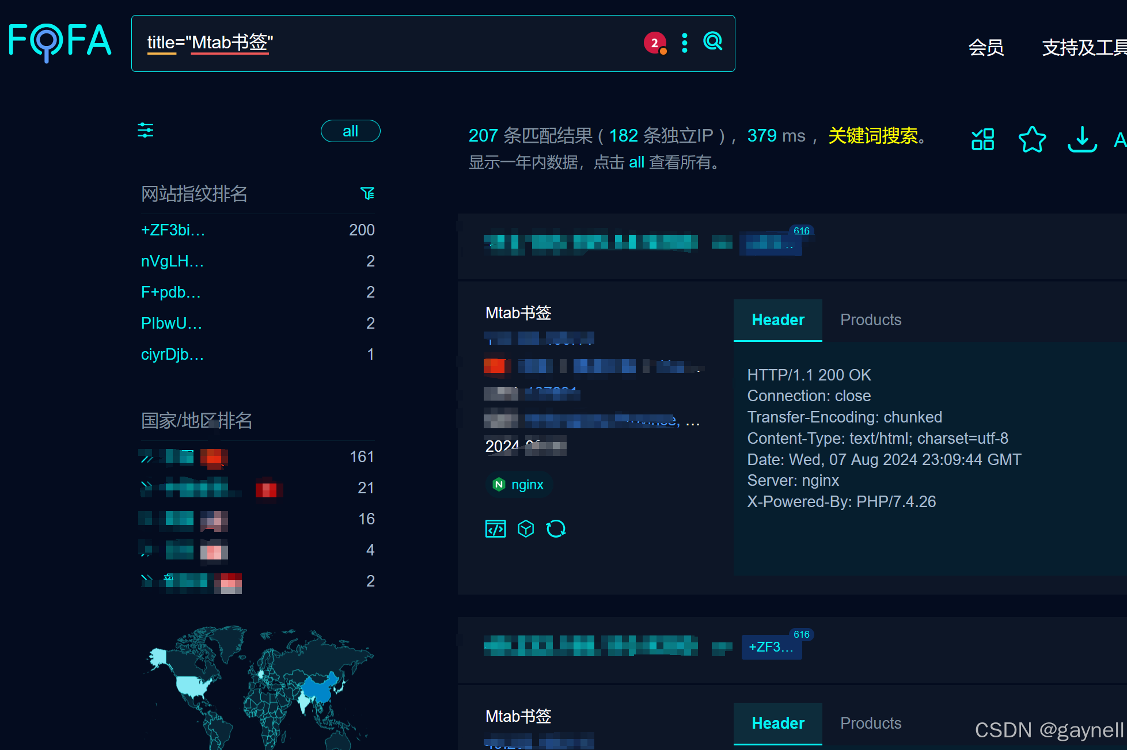Select first result's Products tab
The width and height of the screenshot is (1127, 750).
pyautogui.click(x=871, y=320)
